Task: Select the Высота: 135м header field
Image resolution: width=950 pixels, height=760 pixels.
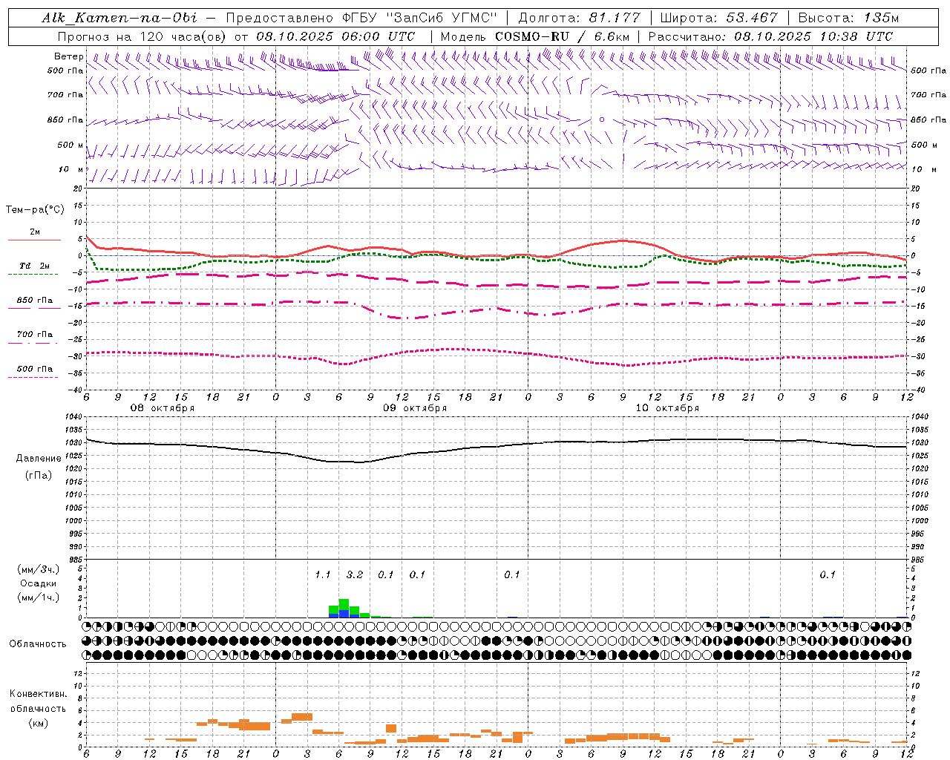Action: point(848,18)
